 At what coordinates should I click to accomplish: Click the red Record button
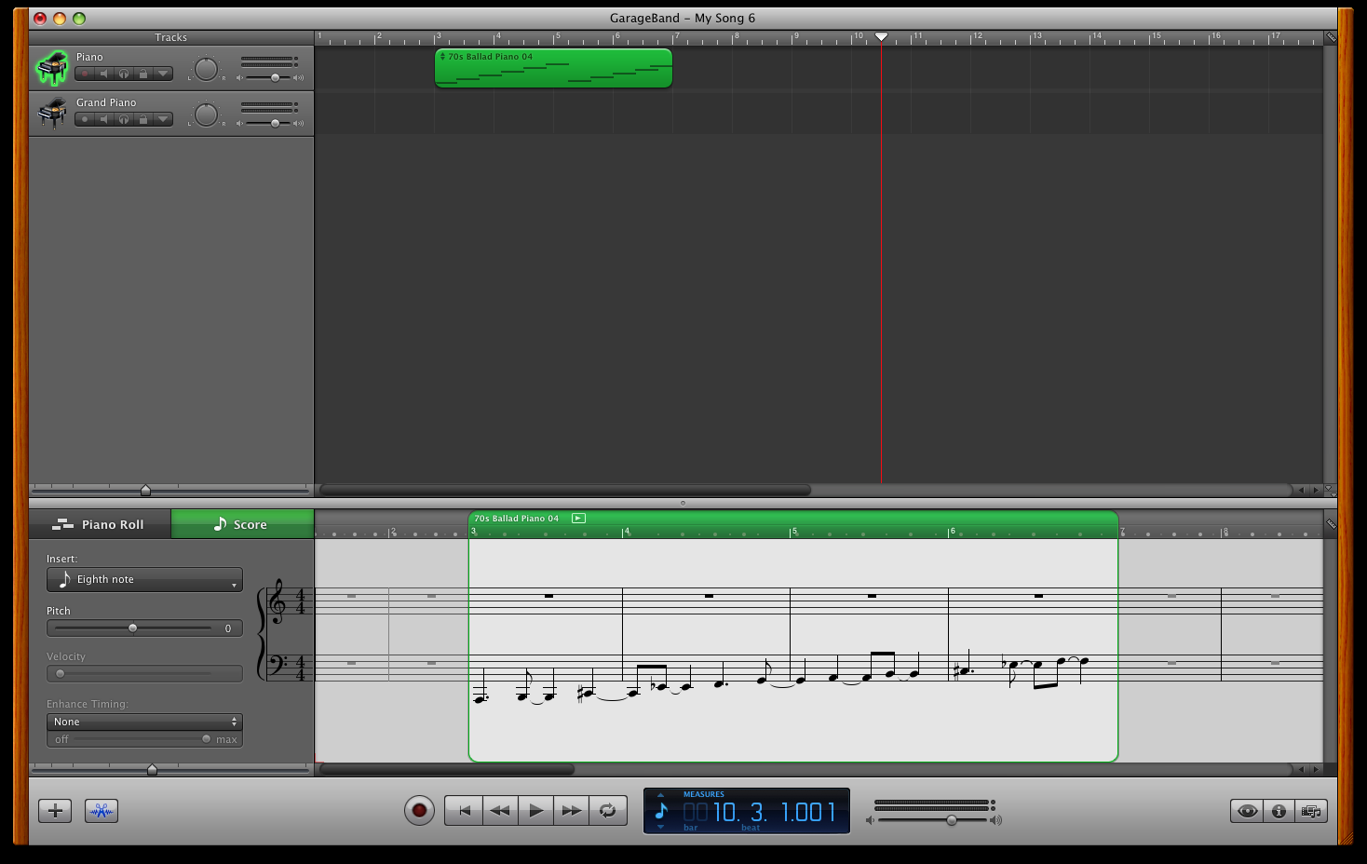419,810
